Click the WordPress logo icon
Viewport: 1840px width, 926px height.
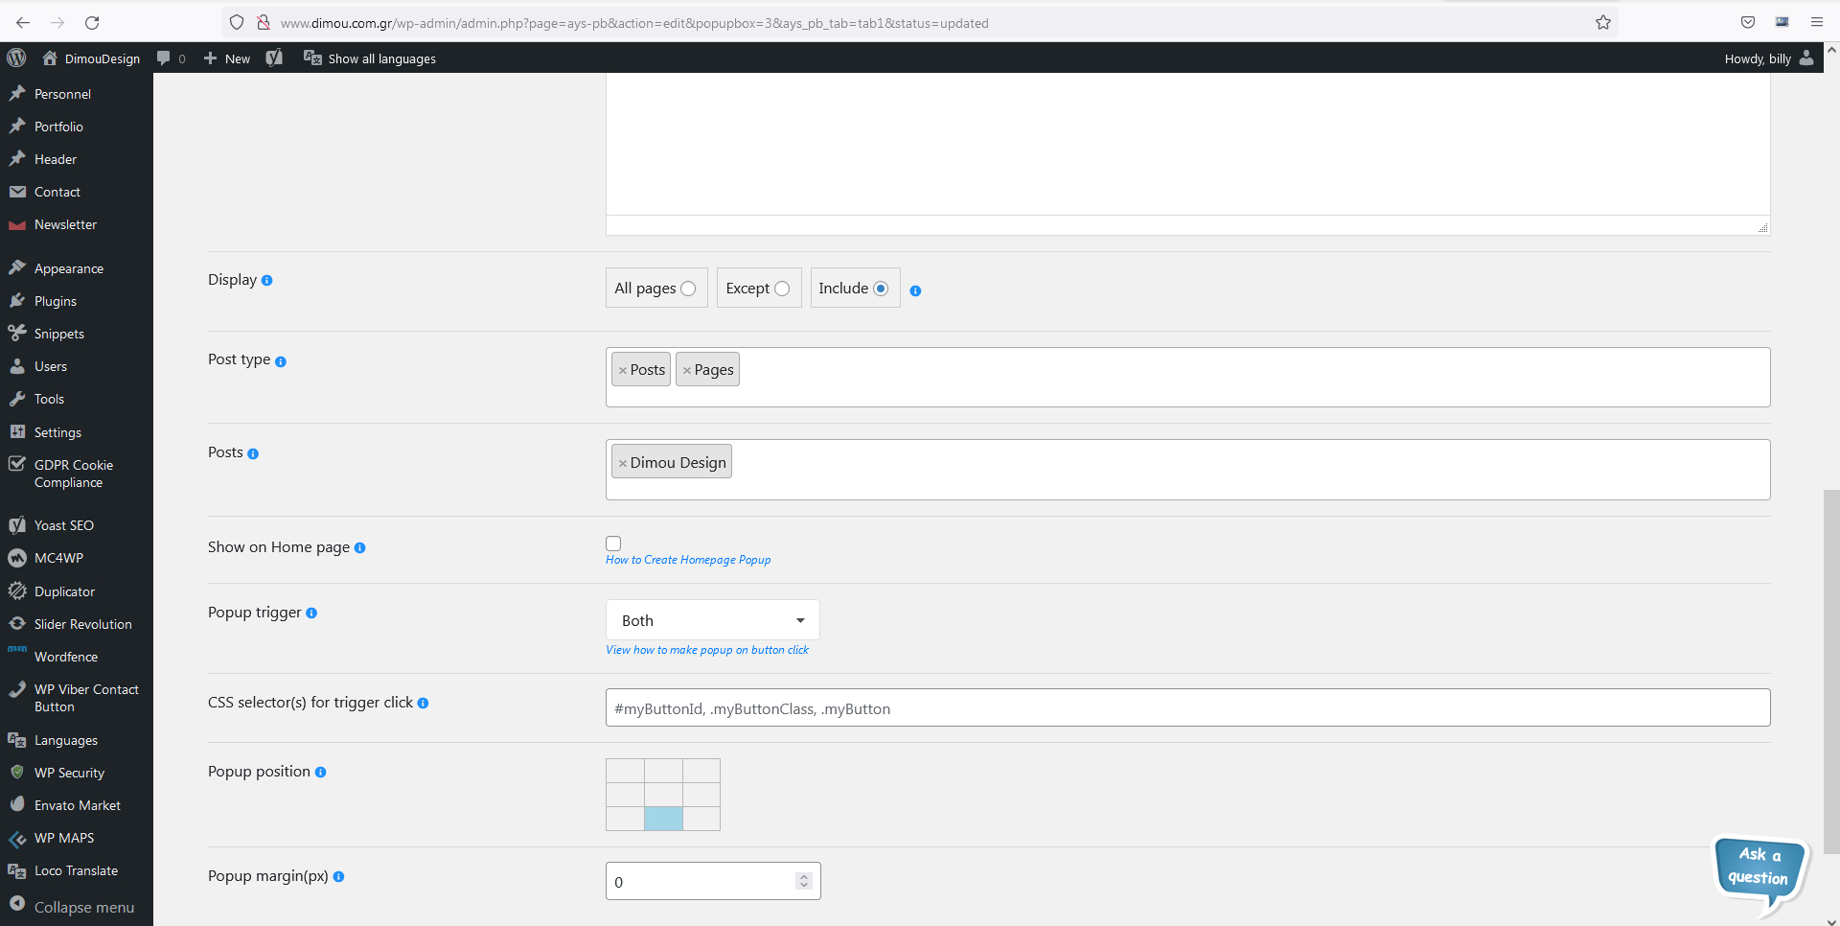tap(16, 58)
